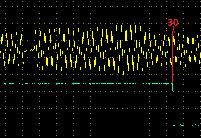Select the cyan trace's low level after drop
Viewport: 201px width, 138px height.
click(x=187, y=125)
